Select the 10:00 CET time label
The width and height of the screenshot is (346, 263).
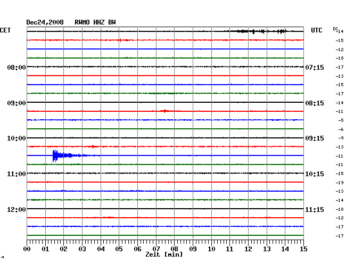[17, 138]
